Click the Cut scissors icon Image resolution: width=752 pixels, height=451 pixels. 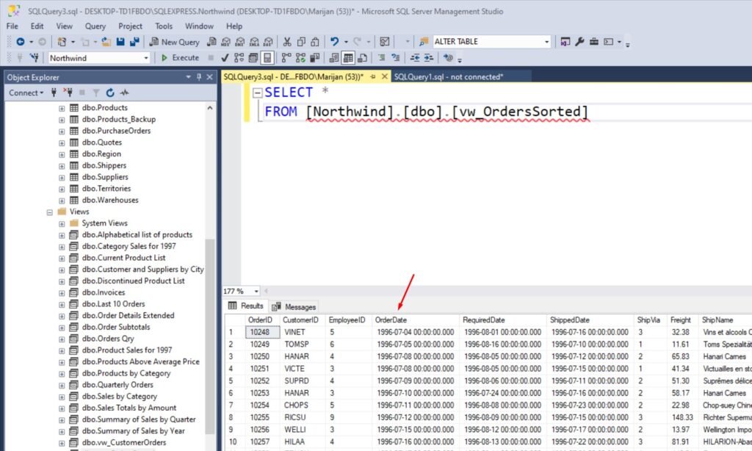287,42
